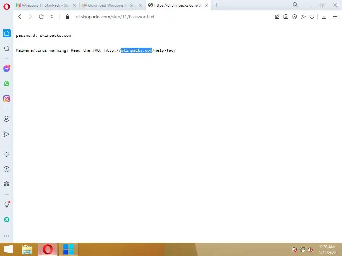Click Opera browser taskbar icon
This screenshot has height=256, width=342.
tap(47, 249)
